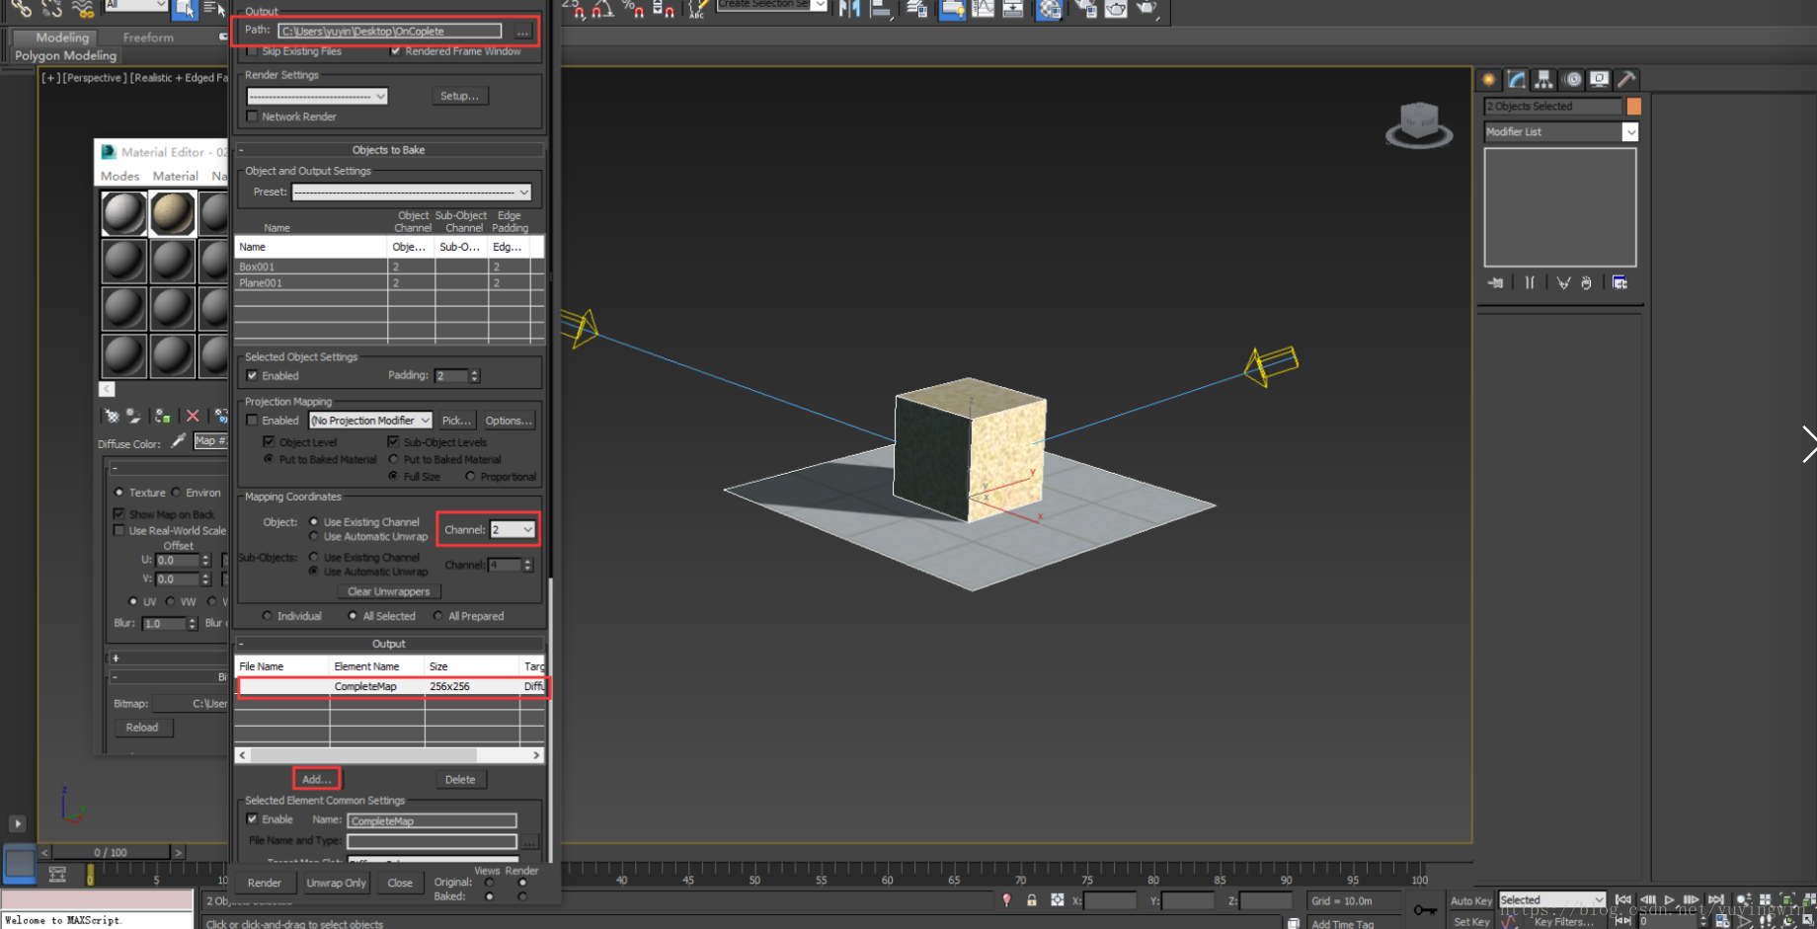Select Use Automatic Unwrap for Object
Screen dimensions: 1817x929
(x=314, y=537)
